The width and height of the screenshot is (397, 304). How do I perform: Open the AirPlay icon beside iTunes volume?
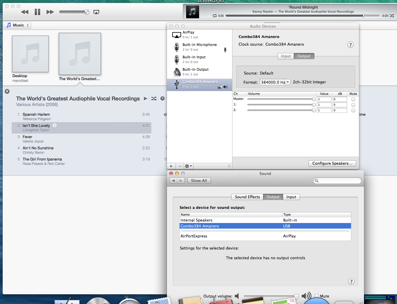[96, 12]
